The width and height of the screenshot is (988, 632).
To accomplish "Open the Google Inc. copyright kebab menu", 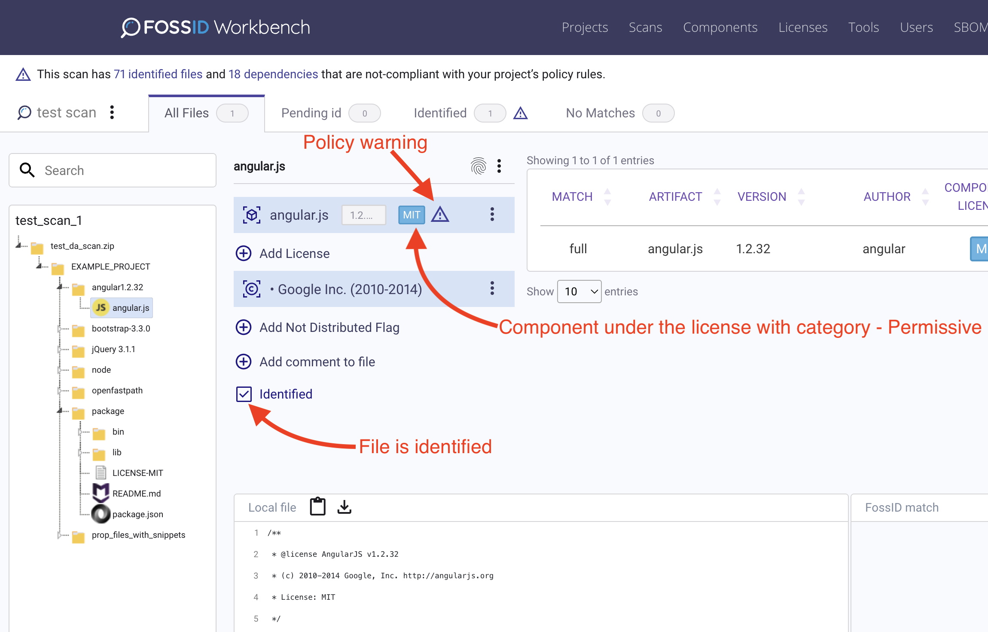I will (x=492, y=288).
